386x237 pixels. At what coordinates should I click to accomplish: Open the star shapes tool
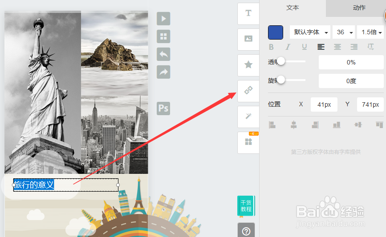[x=248, y=65]
